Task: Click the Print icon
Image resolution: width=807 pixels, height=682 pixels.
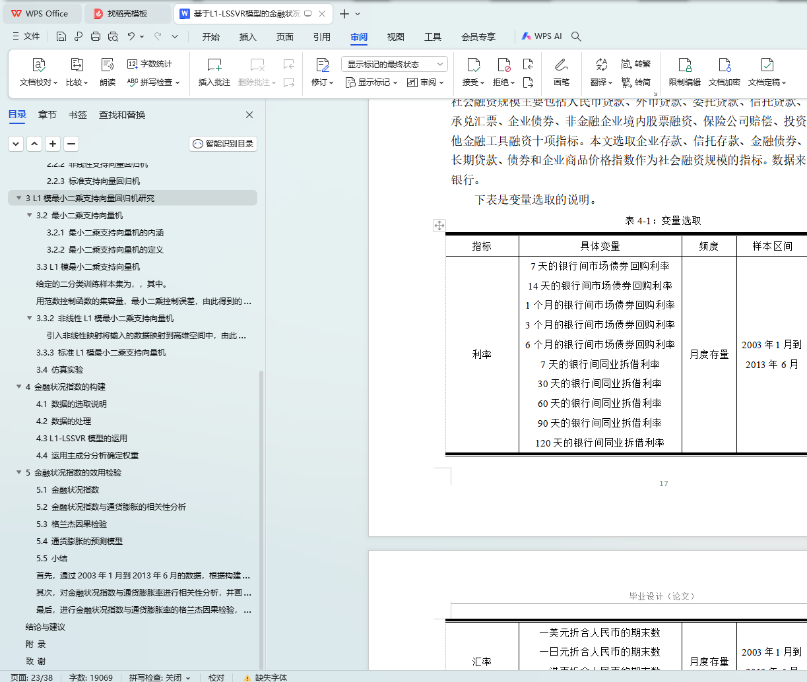Action: tap(96, 36)
